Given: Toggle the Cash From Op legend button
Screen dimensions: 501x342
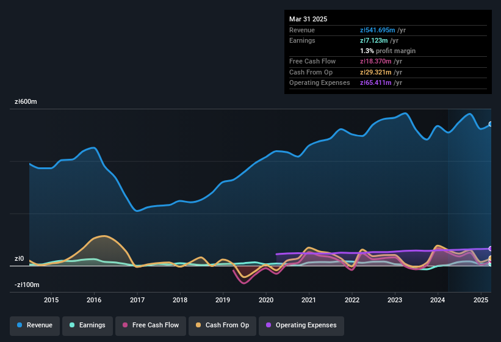Looking at the screenshot, I should (222, 326).
